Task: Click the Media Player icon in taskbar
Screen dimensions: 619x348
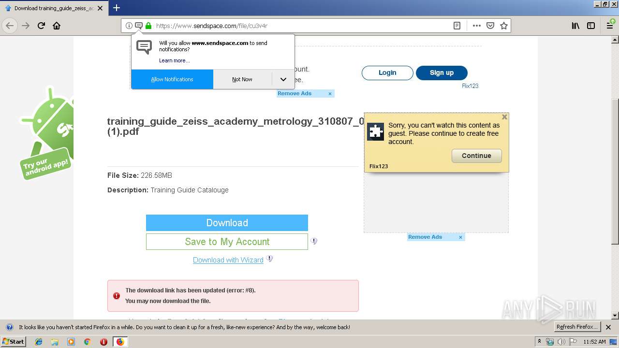Action: point(71,342)
